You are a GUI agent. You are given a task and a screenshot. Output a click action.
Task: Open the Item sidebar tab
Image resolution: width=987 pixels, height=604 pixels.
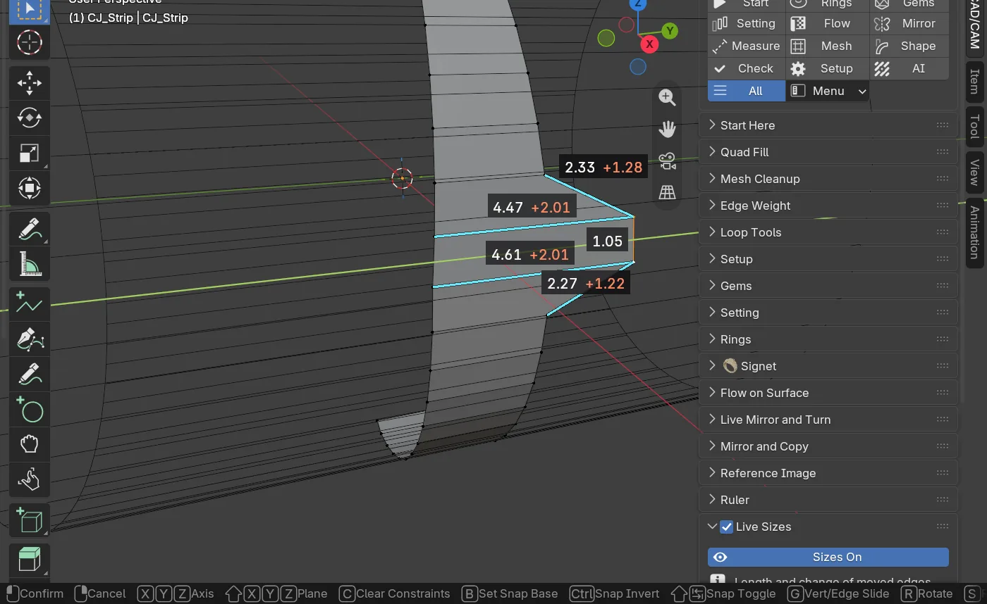coord(974,82)
